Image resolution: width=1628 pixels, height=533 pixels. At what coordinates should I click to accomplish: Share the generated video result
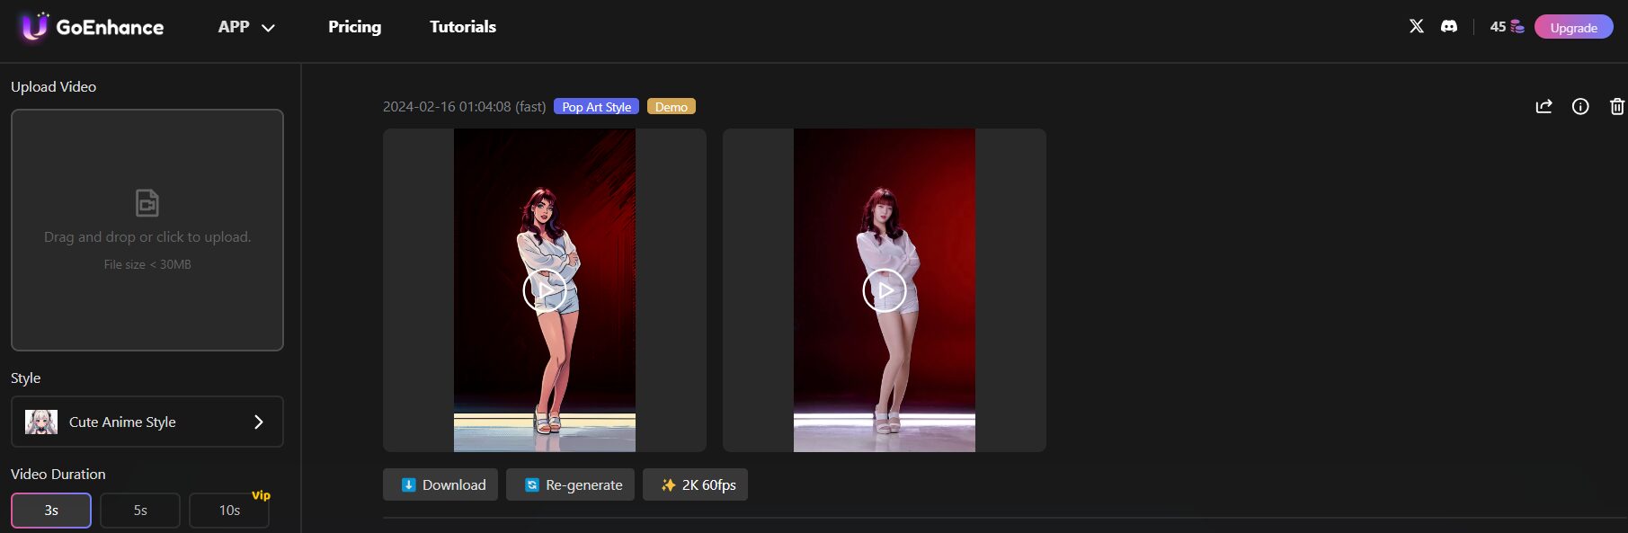[x=1543, y=107]
